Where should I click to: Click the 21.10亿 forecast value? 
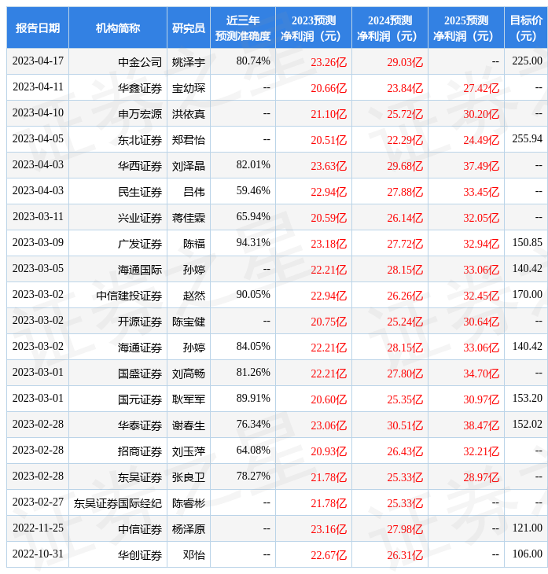pyautogui.click(x=329, y=114)
